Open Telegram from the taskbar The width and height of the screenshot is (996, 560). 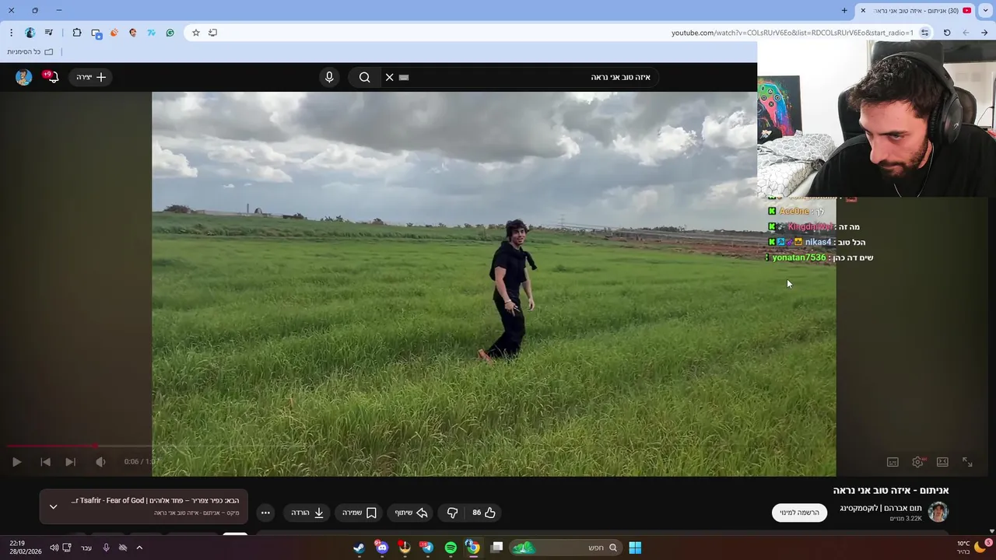click(427, 548)
